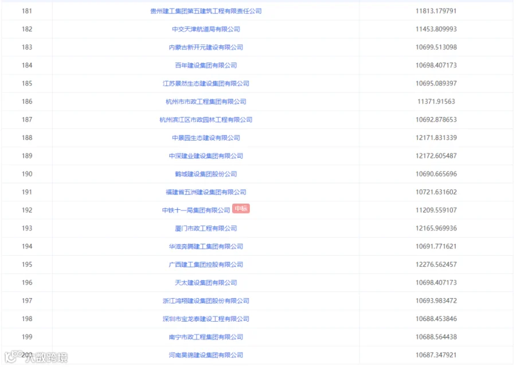Select value 10687.347921
Image resolution: width=516 pixels, height=367 pixels.
436,355
